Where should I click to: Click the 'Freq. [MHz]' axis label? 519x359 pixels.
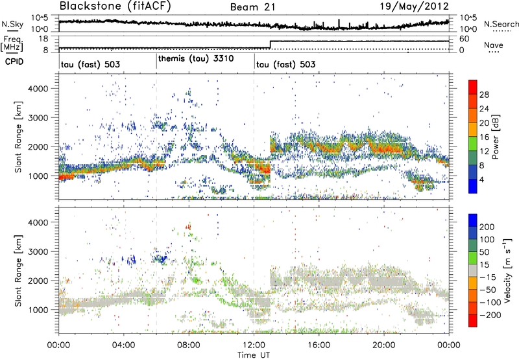pos(12,44)
